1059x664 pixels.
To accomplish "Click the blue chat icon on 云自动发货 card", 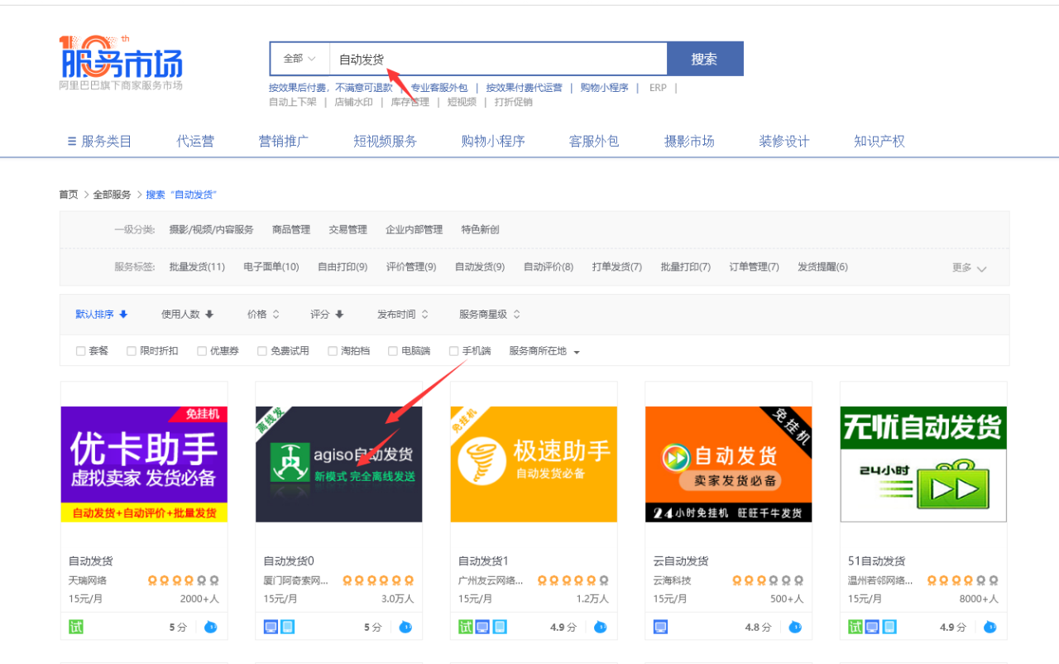I will point(795,627).
